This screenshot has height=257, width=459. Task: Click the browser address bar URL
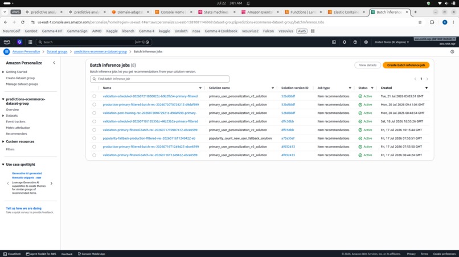(x=181, y=22)
